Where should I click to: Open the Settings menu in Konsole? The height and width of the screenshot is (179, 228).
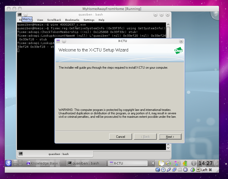[89, 20]
